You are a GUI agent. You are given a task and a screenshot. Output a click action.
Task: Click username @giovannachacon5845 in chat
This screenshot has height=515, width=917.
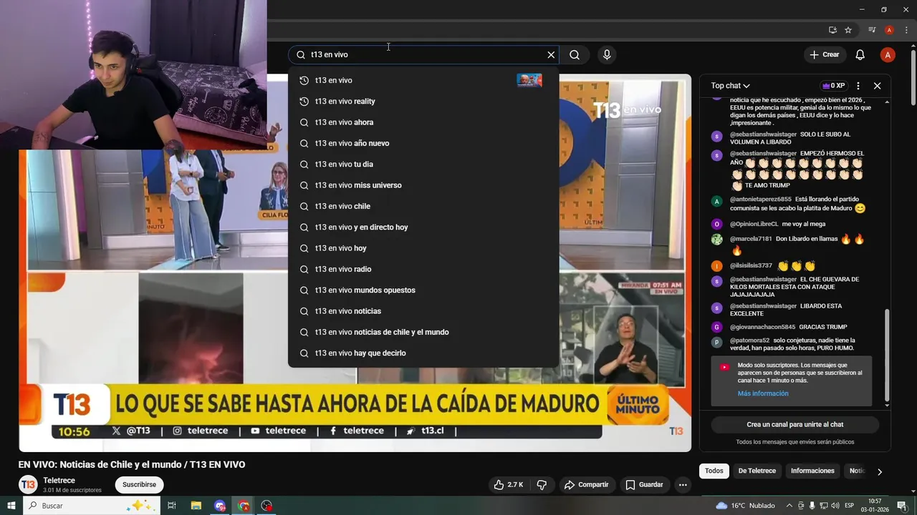point(762,327)
